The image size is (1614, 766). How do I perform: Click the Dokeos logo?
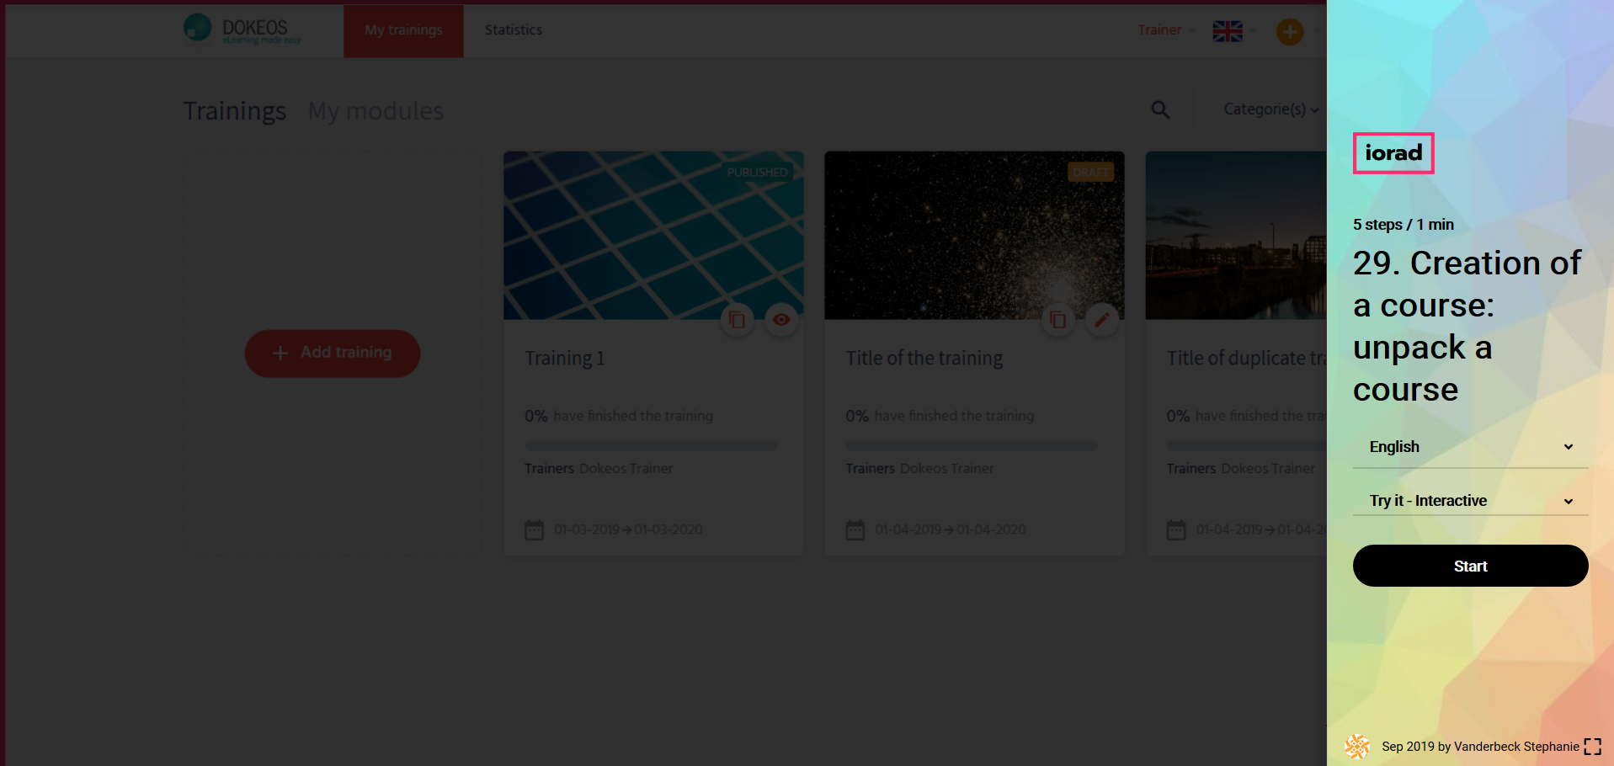click(242, 29)
